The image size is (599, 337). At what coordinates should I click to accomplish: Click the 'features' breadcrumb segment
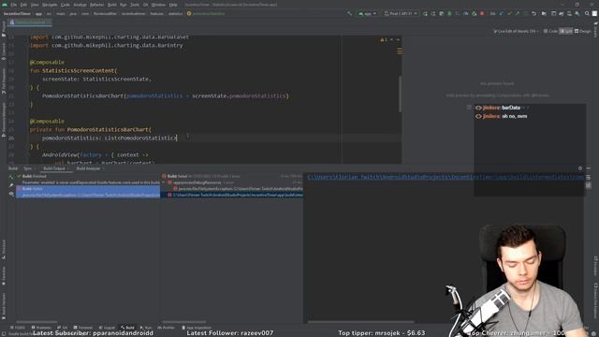(156, 13)
